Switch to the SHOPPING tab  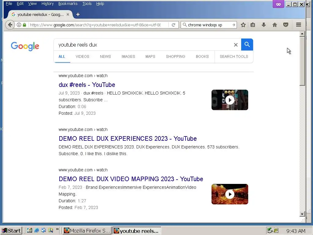tap(175, 57)
